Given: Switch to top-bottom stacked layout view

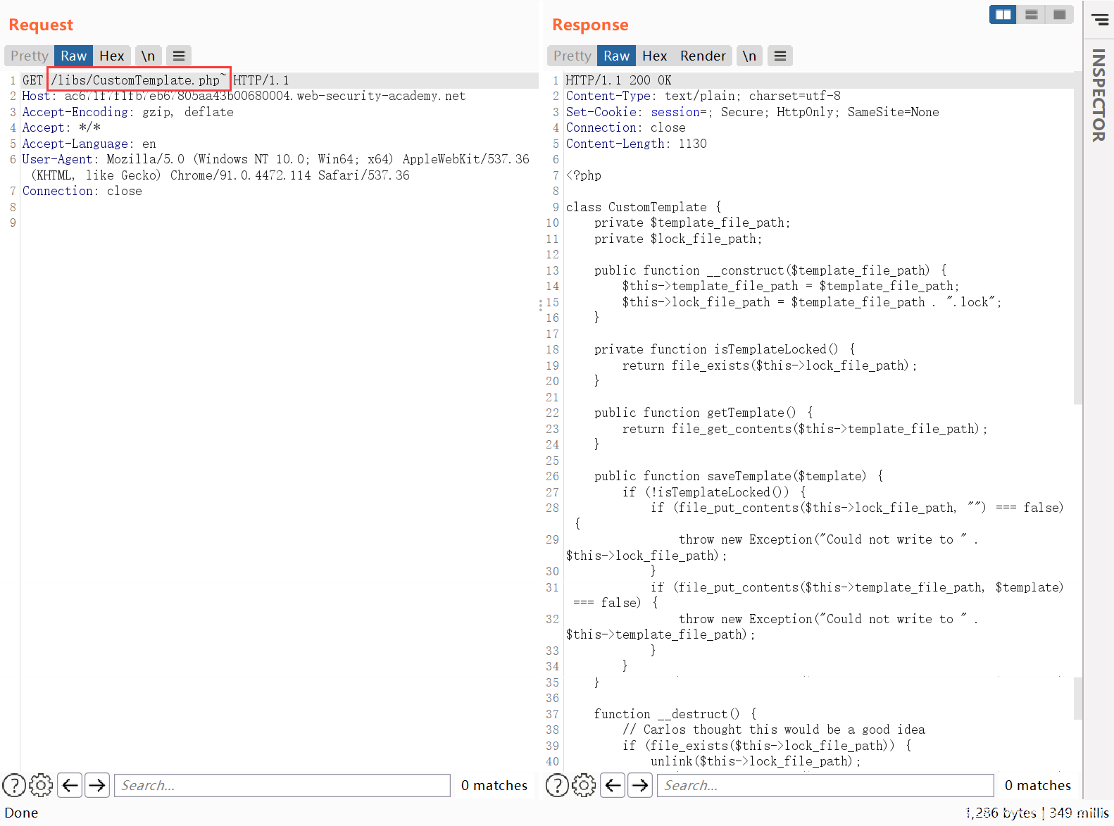Looking at the screenshot, I should 1031,15.
